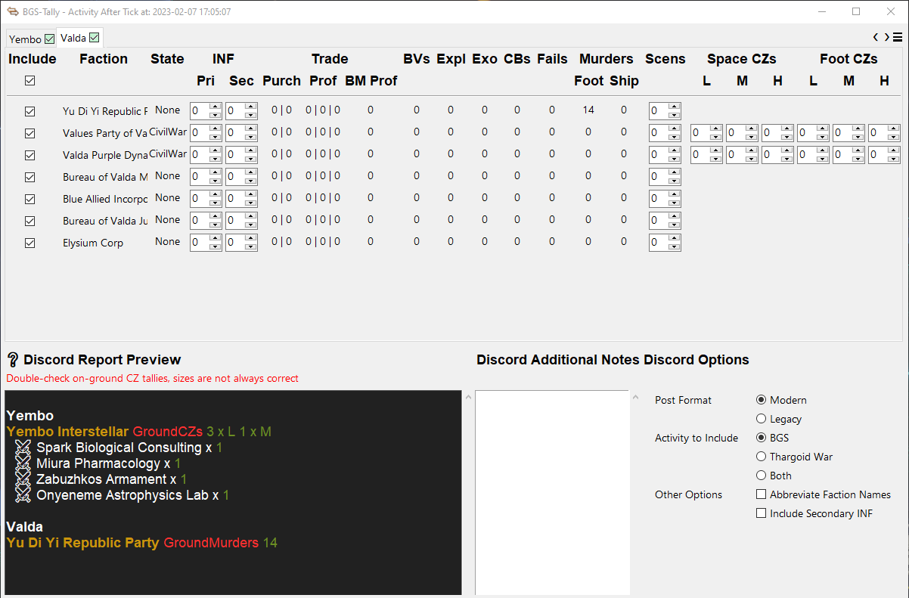Click the crossed-swords icon next to Zabuzhkos Armament

pyautogui.click(x=21, y=479)
